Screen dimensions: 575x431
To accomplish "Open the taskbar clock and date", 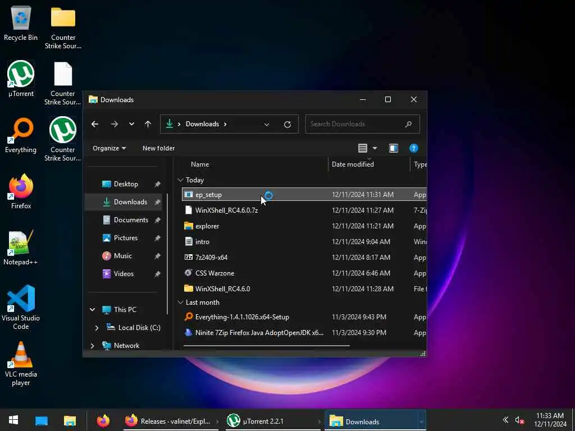I will click(550, 420).
